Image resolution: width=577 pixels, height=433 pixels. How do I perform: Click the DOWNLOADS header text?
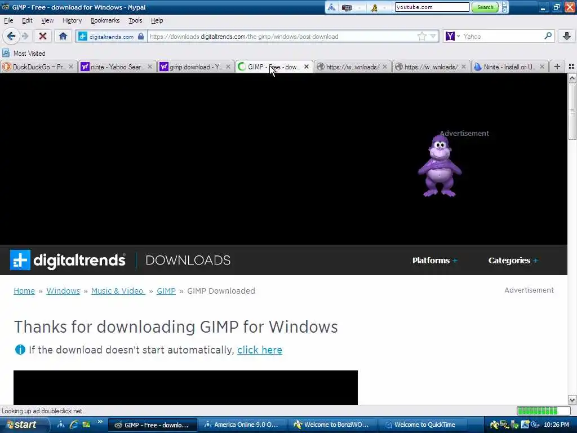tap(188, 260)
